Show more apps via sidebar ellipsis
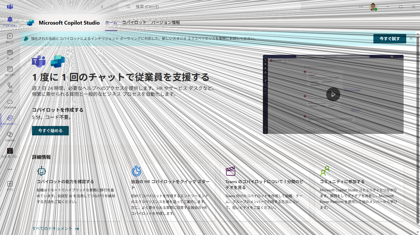 point(10,169)
